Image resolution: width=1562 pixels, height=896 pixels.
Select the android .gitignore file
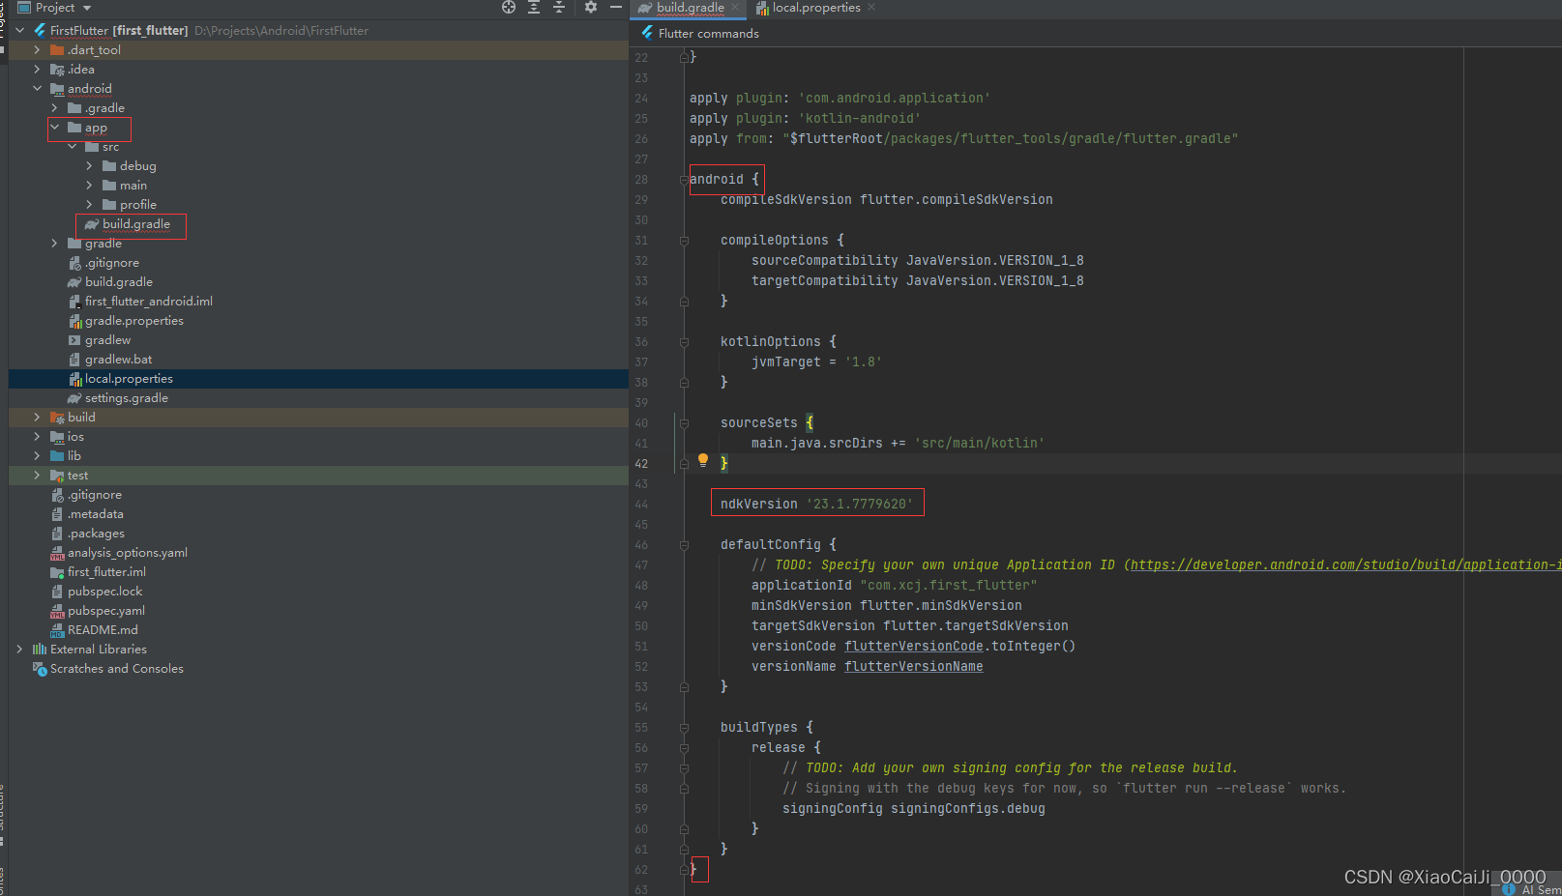coord(111,263)
